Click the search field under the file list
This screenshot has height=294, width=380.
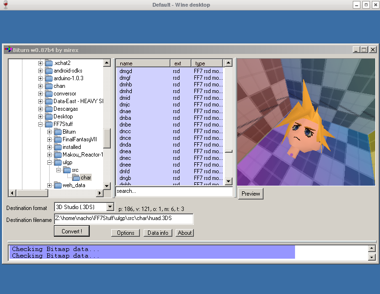point(174,191)
